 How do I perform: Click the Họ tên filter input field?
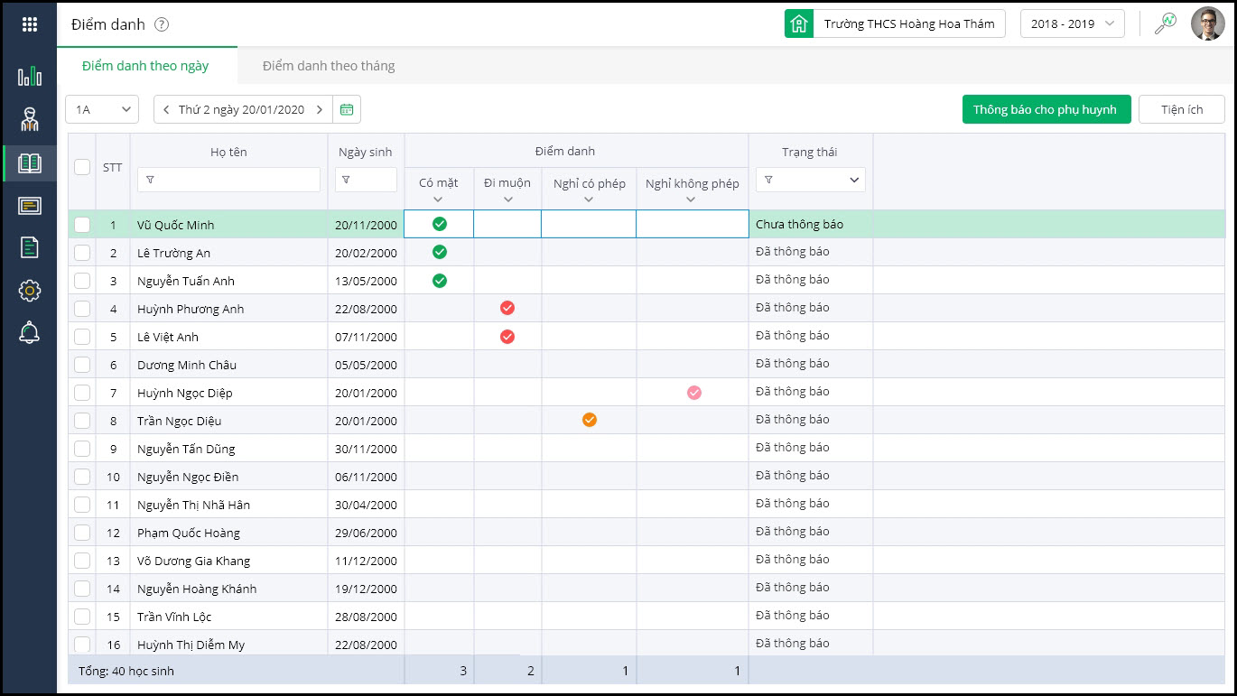coord(235,180)
